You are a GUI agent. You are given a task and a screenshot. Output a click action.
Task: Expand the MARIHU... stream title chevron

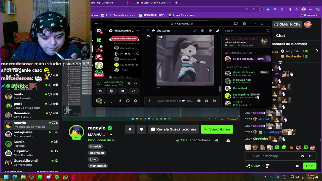111,134
